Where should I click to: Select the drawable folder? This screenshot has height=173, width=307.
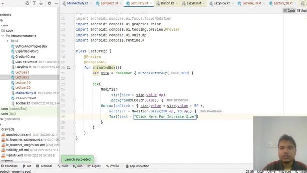8,129
